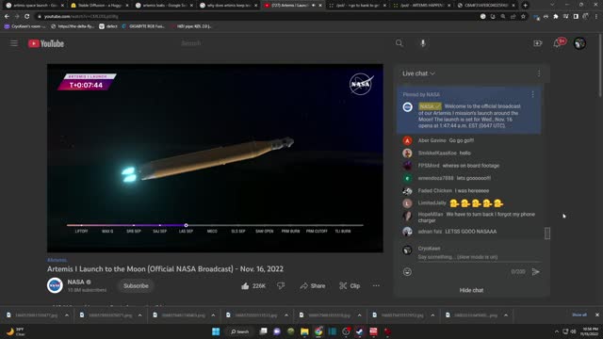Bookmark this page with the star icon
The image size is (603, 339).
coord(523,17)
